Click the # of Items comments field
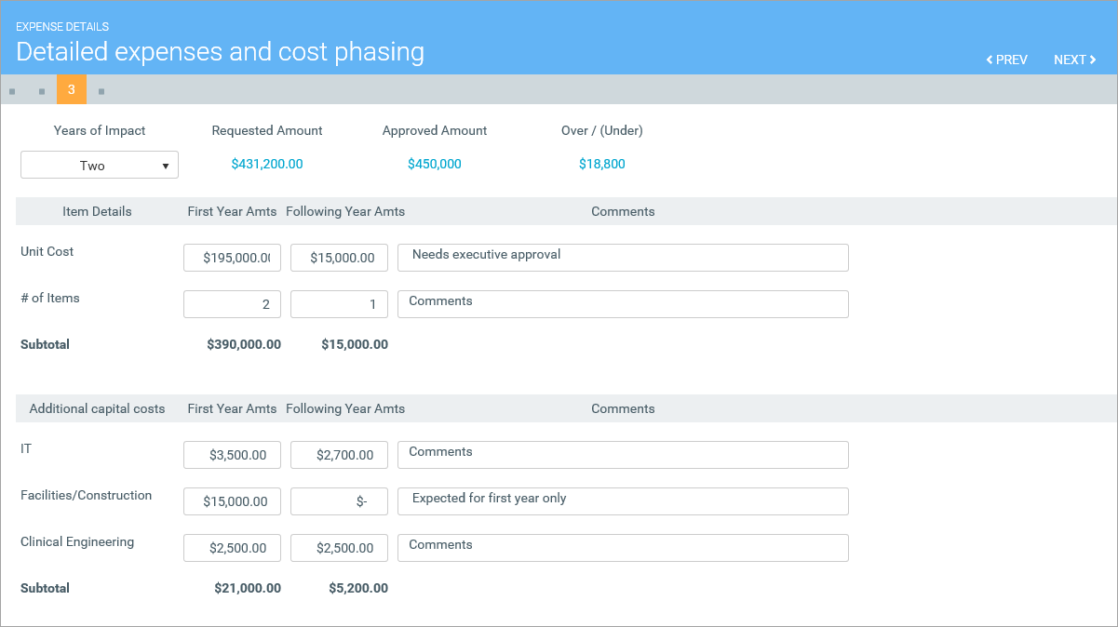Viewport: 1118px width, 627px height. click(x=623, y=304)
